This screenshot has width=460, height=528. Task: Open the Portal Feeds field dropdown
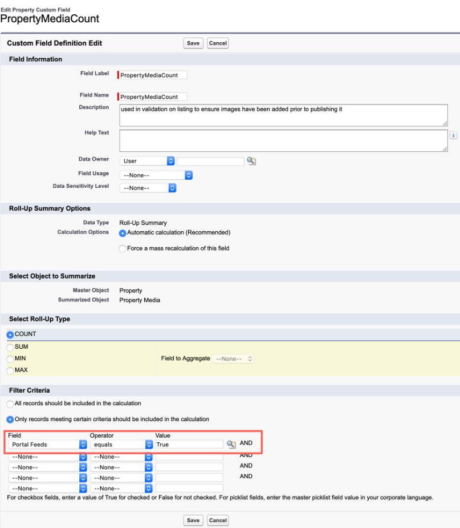click(47, 445)
